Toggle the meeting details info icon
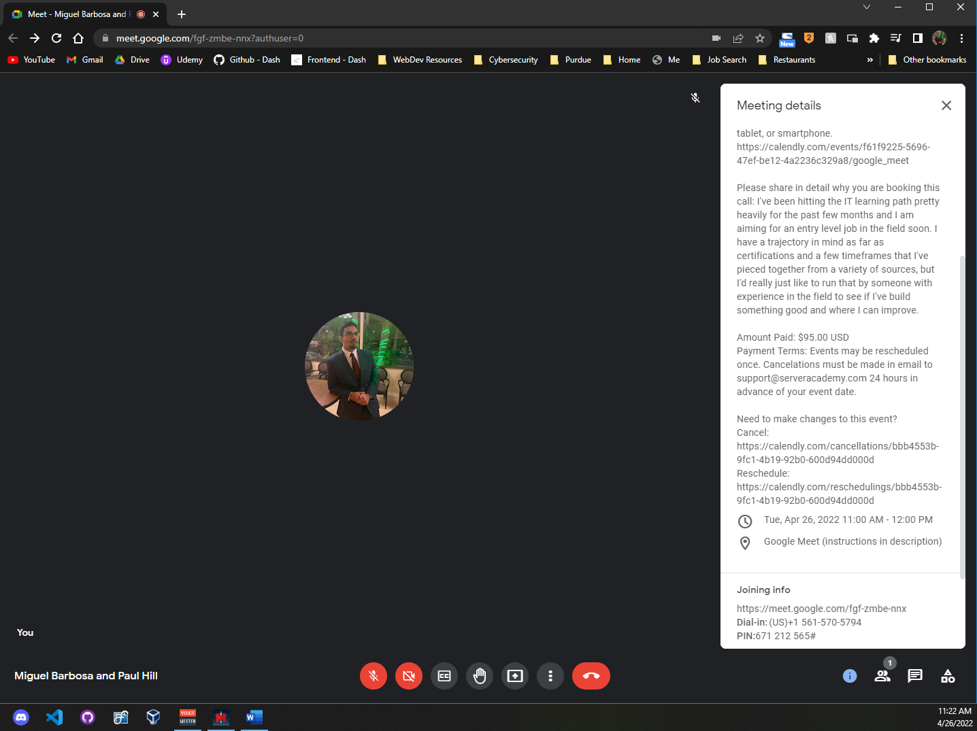The width and height of the screenshot is (977, 731). click(850, 676)
